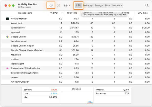The image size is (152, 107).
Task: Go to the Network tab
Action: [117, 6]
